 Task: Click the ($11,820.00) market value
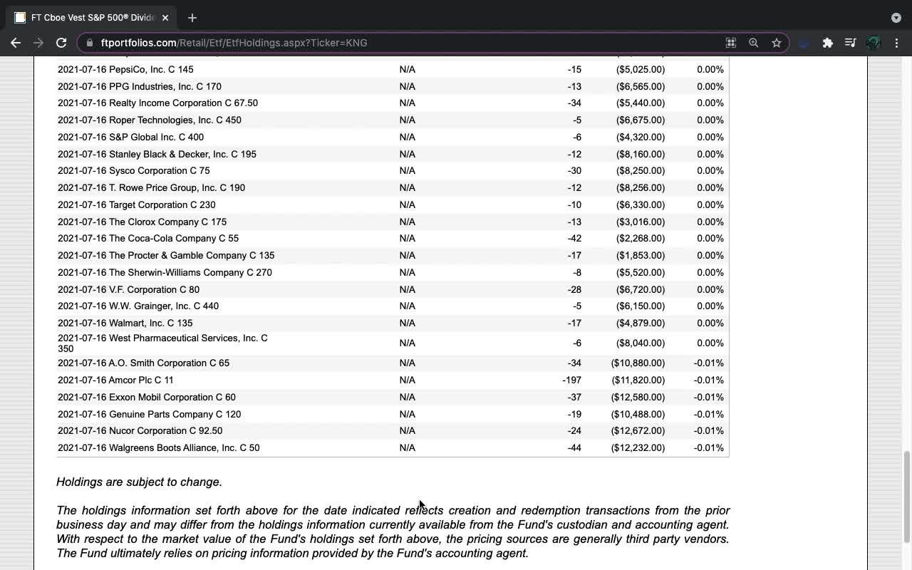click(x=638, y=380)
